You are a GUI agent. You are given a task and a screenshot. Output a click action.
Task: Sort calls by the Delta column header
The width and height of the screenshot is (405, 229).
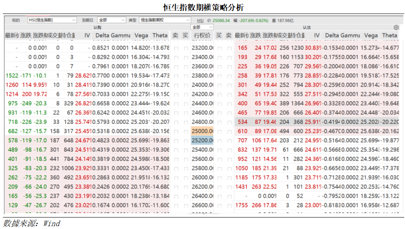point(102,35)
